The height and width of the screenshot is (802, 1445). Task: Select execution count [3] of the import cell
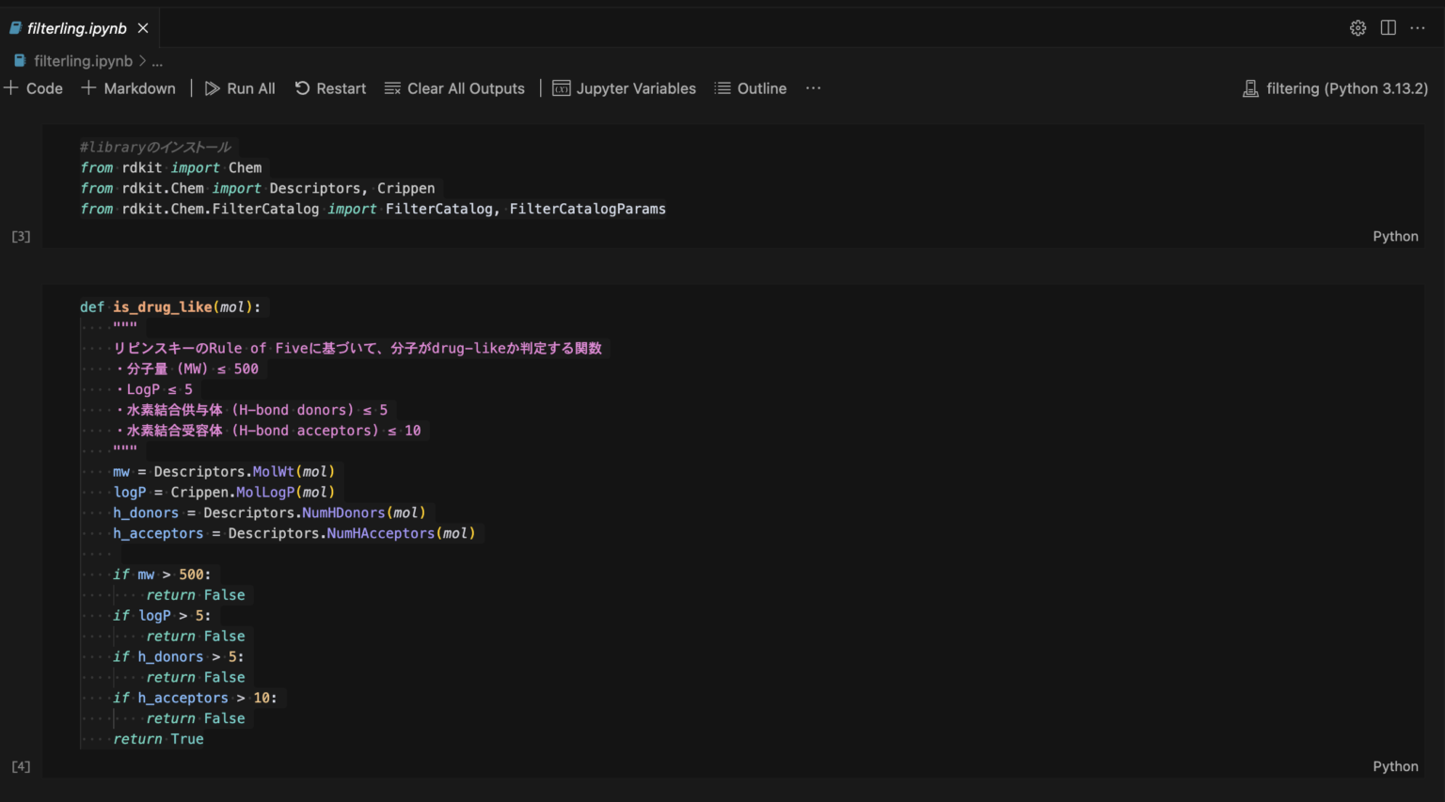point(20,236)
